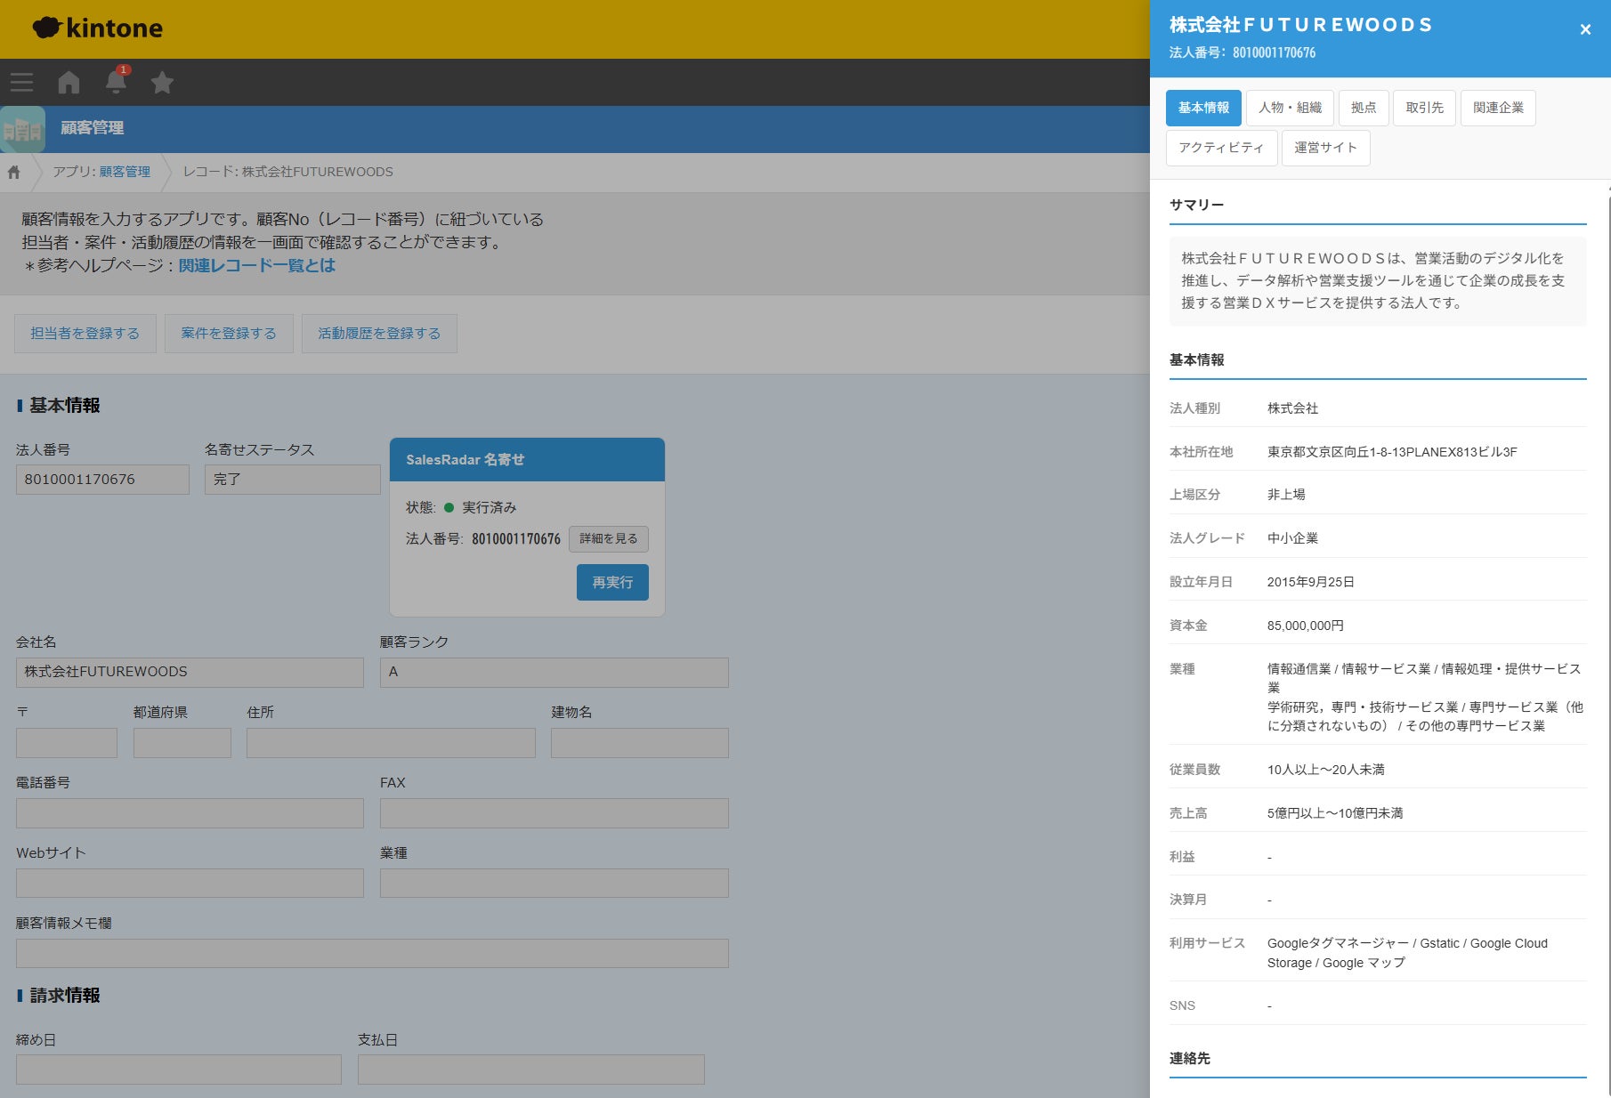Open the favorites star icon
Viewport: 1611px width, 1098px height.
162,83
